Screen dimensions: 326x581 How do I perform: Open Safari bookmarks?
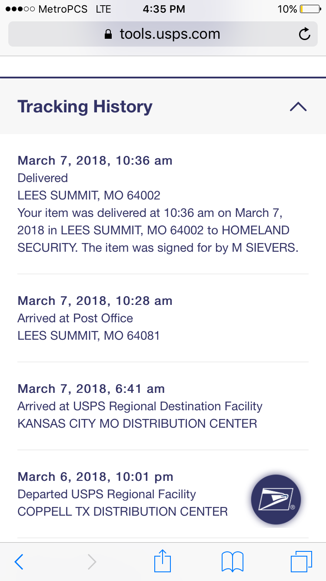point(233,561)
